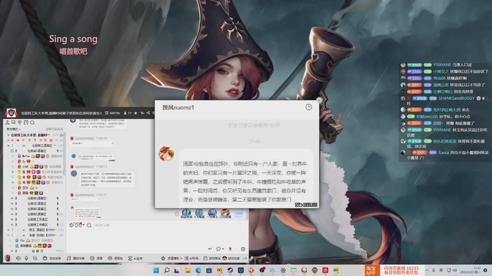Viewport: 492px width, 276px height.
Task: Open the AI变声 voice changer button
Action: click(x=135, y=258)
